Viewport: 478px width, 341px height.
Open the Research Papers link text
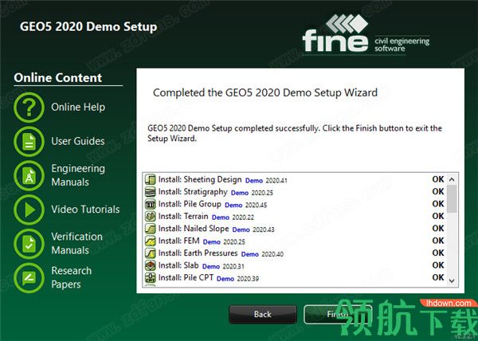(x=72, y=277)
